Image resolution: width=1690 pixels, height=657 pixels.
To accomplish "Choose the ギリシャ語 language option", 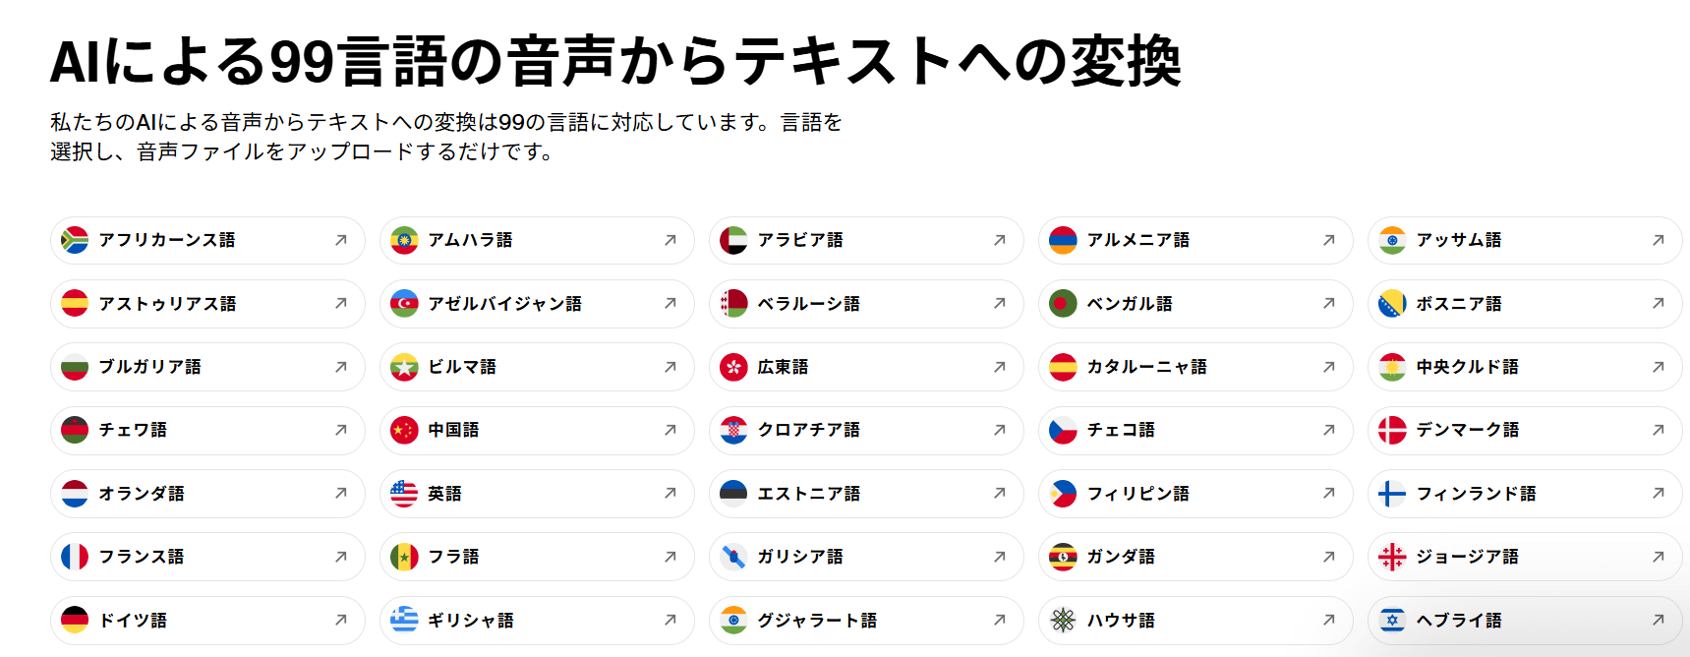I will coord(537,621).
